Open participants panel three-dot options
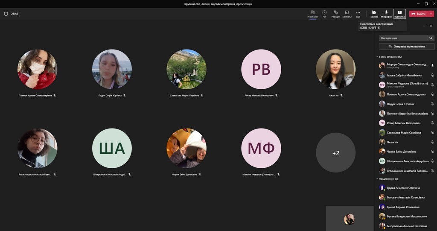The image size is (437, 231). 425,26
